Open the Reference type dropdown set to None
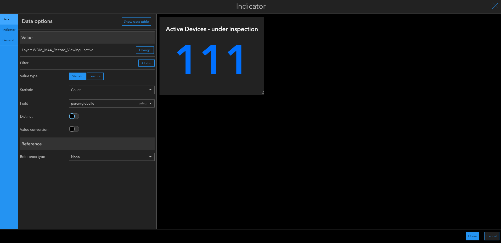Viewport: 501px width, 243px height. click(x=111, y=157)
